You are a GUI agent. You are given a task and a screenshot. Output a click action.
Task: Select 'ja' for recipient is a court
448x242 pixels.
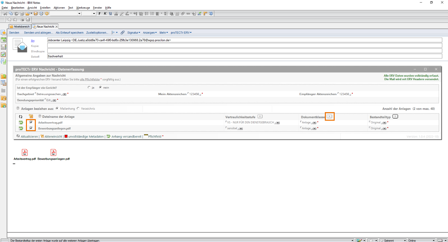89,88
